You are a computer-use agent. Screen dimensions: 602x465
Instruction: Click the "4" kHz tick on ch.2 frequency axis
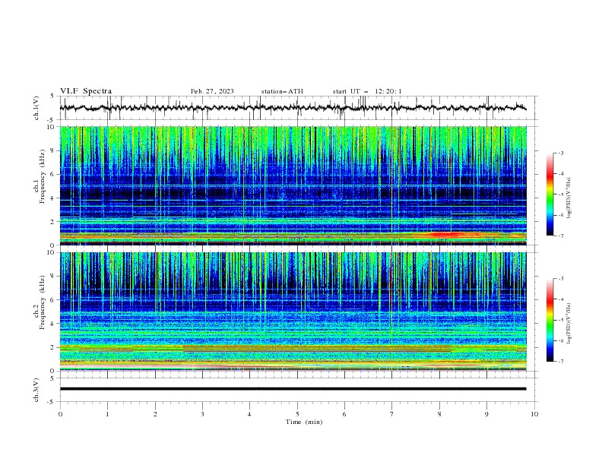pyautogui.click(x=54, y=324)
